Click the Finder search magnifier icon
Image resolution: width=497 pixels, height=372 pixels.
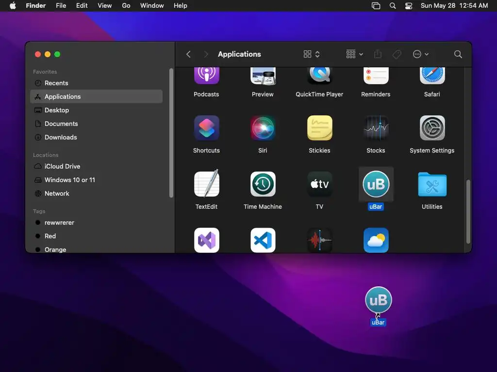(458, 54)
